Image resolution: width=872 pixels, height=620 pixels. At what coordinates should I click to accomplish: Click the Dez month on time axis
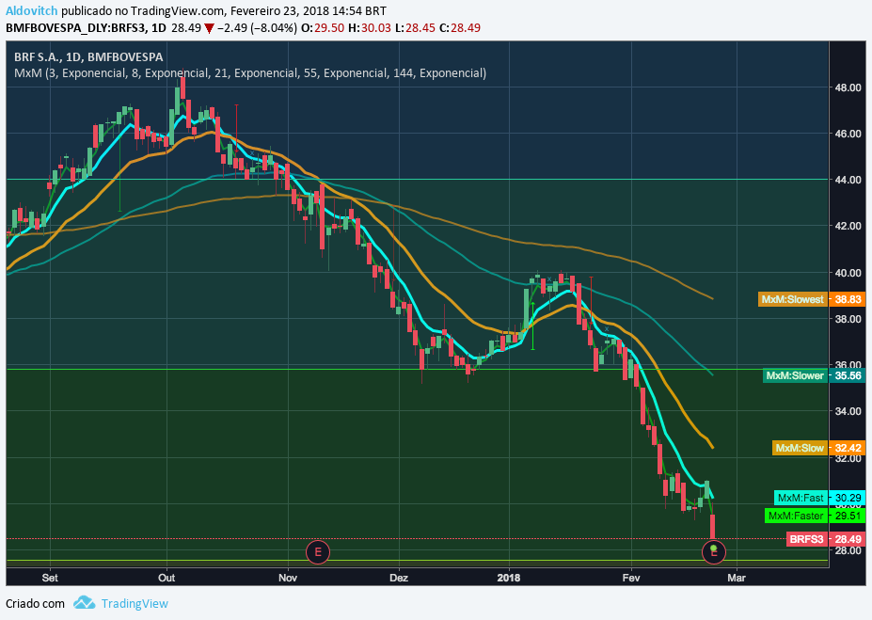pos(399,578)
